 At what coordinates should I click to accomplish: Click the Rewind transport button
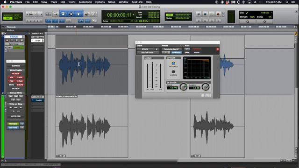tap(205, 21)
